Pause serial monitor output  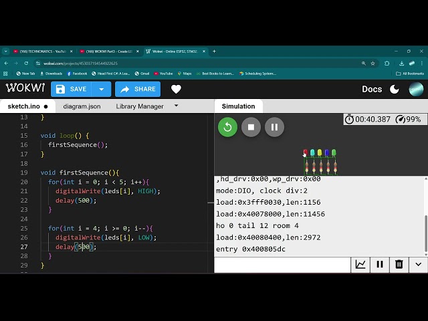[x=380, y=264]
